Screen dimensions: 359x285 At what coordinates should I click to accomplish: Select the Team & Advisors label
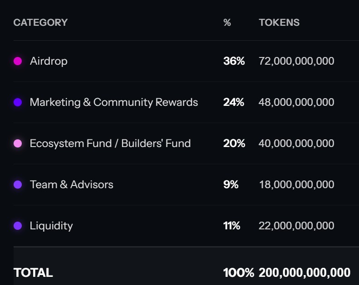[x=72, y=185]
